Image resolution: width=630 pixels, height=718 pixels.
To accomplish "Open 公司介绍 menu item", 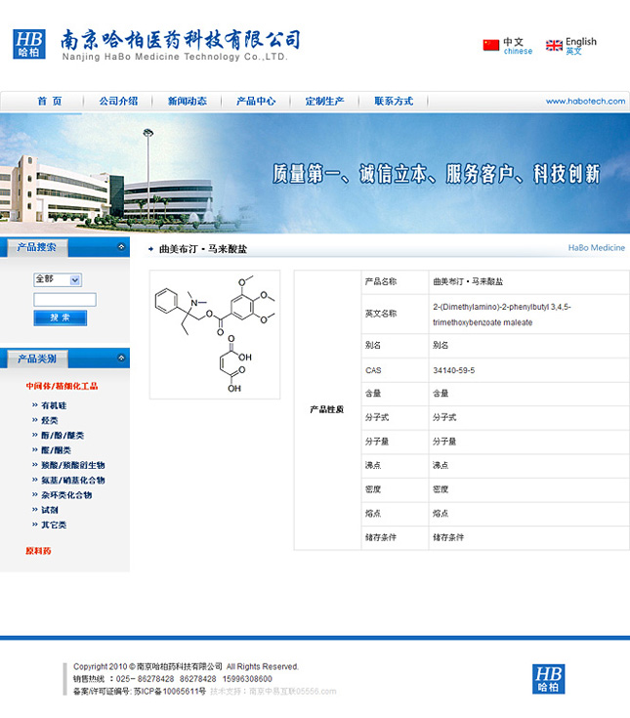I will pyautogui.click(x=118, y=102).
